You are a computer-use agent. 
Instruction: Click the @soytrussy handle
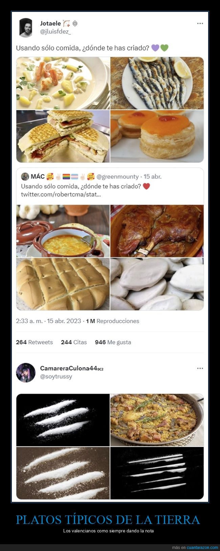[x=56, y=376]
